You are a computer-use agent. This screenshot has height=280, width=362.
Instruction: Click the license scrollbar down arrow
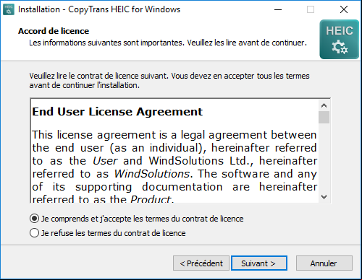[x=324, y=197]
